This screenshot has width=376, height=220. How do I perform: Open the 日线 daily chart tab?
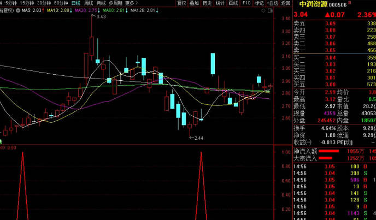(x=76, y=3)
